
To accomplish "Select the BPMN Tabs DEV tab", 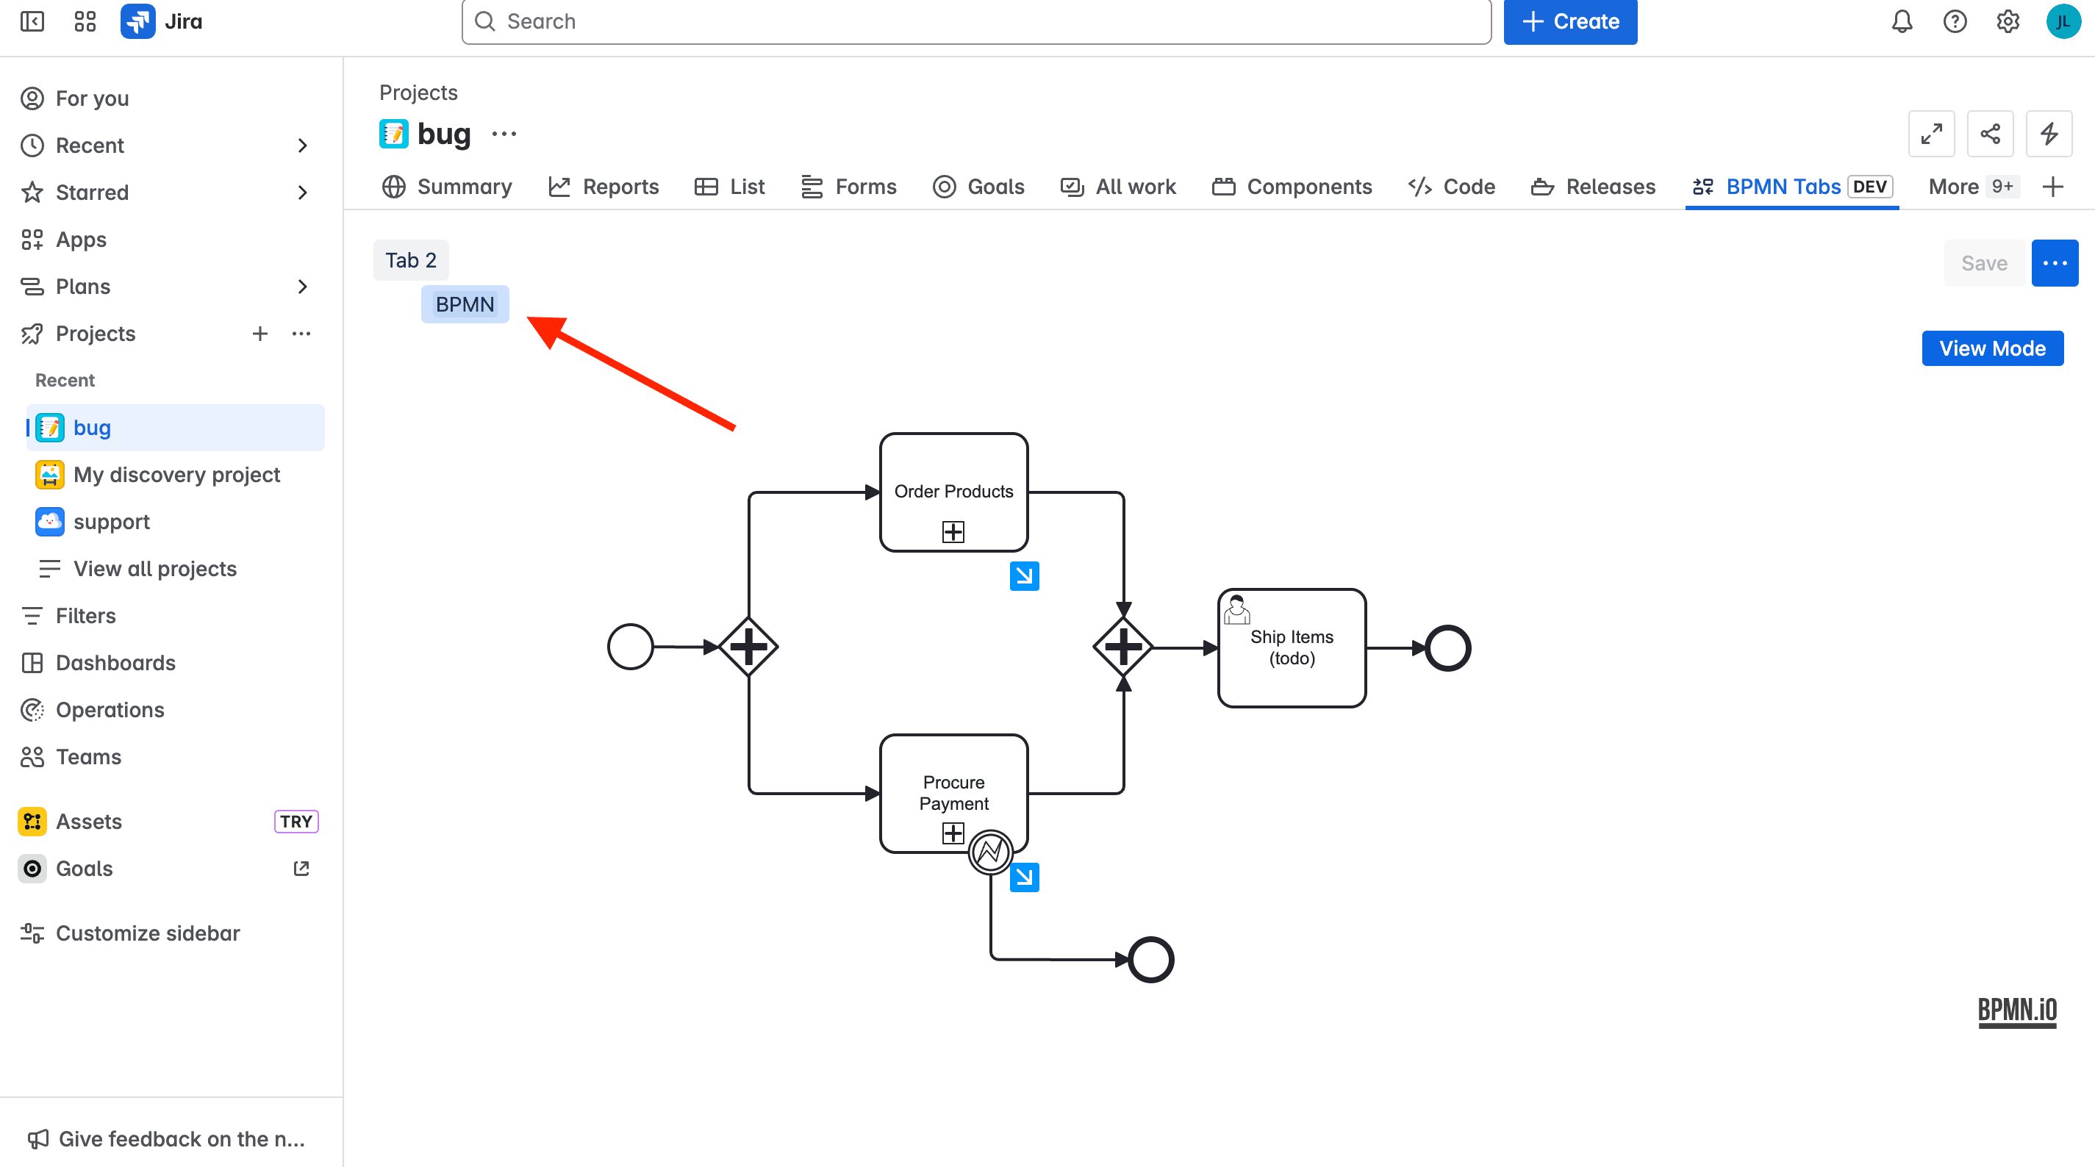I will coord(1792,187).
